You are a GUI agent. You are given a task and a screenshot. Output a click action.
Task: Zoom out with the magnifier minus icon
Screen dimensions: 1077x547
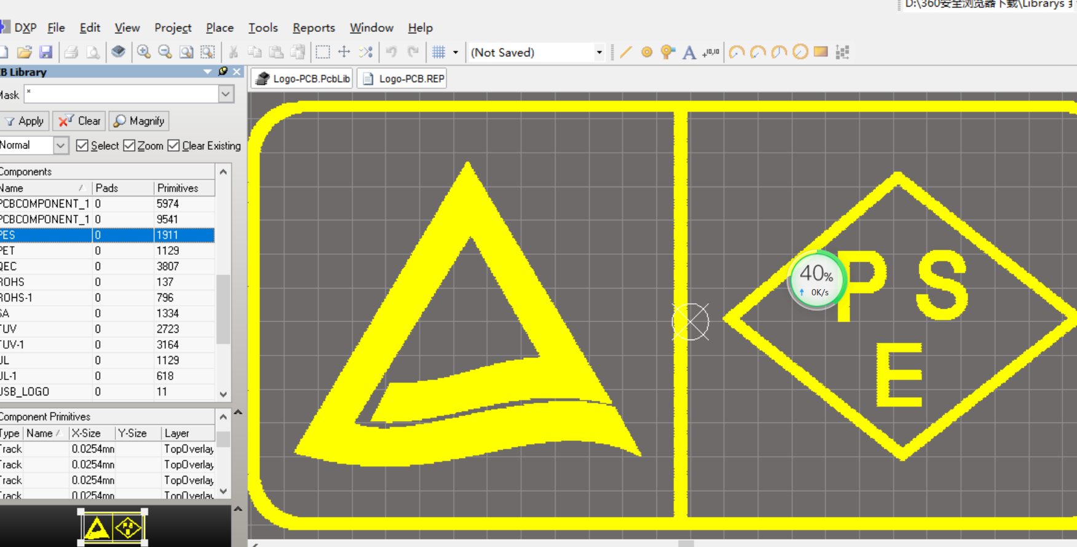coord(165,52)
